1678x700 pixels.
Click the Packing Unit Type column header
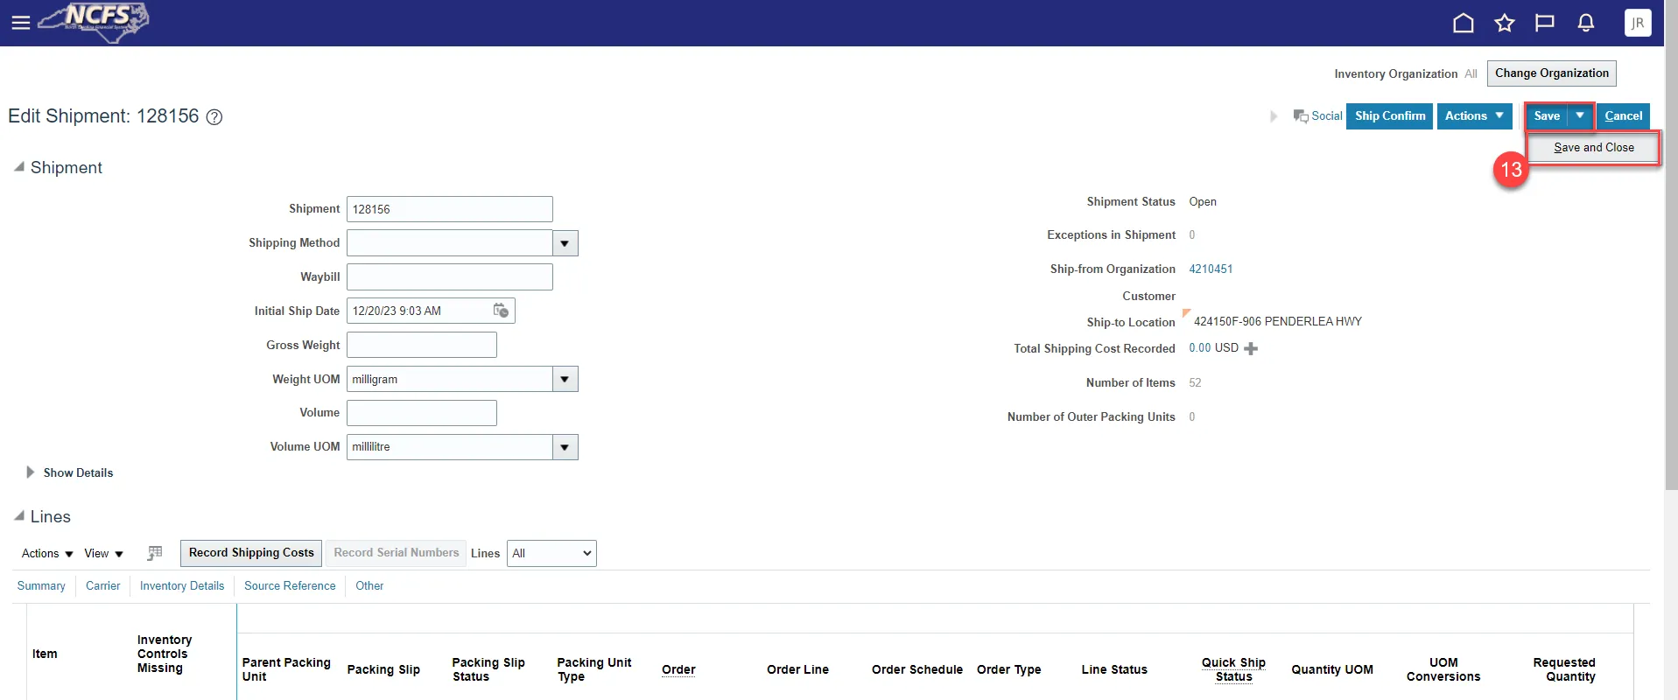[x=594, y=670]
